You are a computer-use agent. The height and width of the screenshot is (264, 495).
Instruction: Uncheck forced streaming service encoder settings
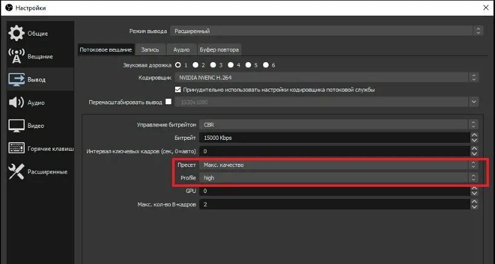click(x=177, y=89)
